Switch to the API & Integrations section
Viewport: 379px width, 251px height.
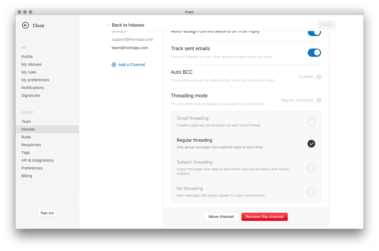click(x=37, y=160)
